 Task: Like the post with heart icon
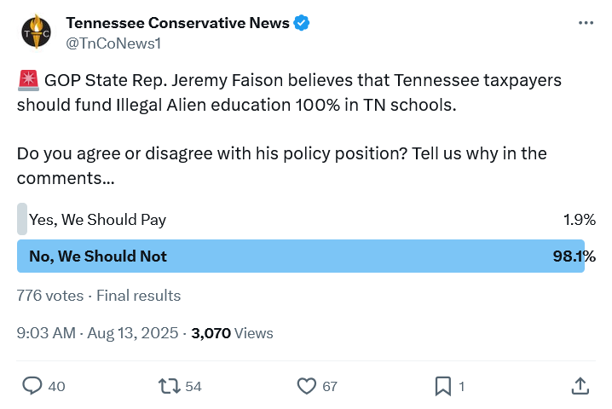307,386
